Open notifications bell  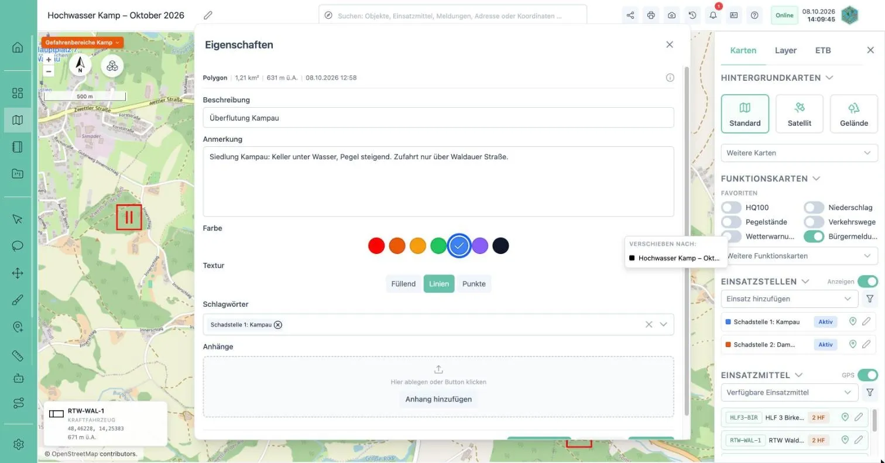pyautogui.click(x=713, y=15)
